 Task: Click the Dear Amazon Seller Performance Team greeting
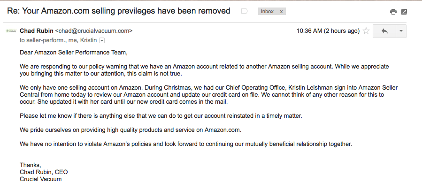[74, 53]
